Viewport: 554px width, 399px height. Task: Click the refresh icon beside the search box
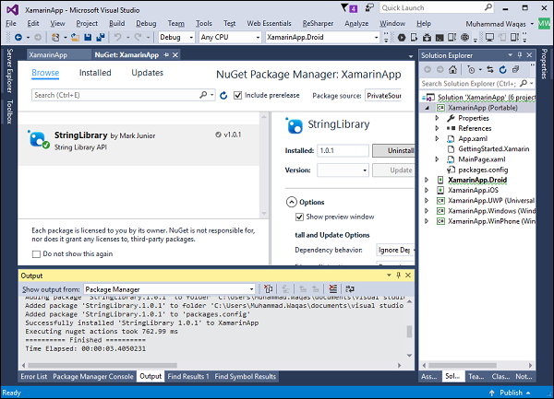point(223,95)
